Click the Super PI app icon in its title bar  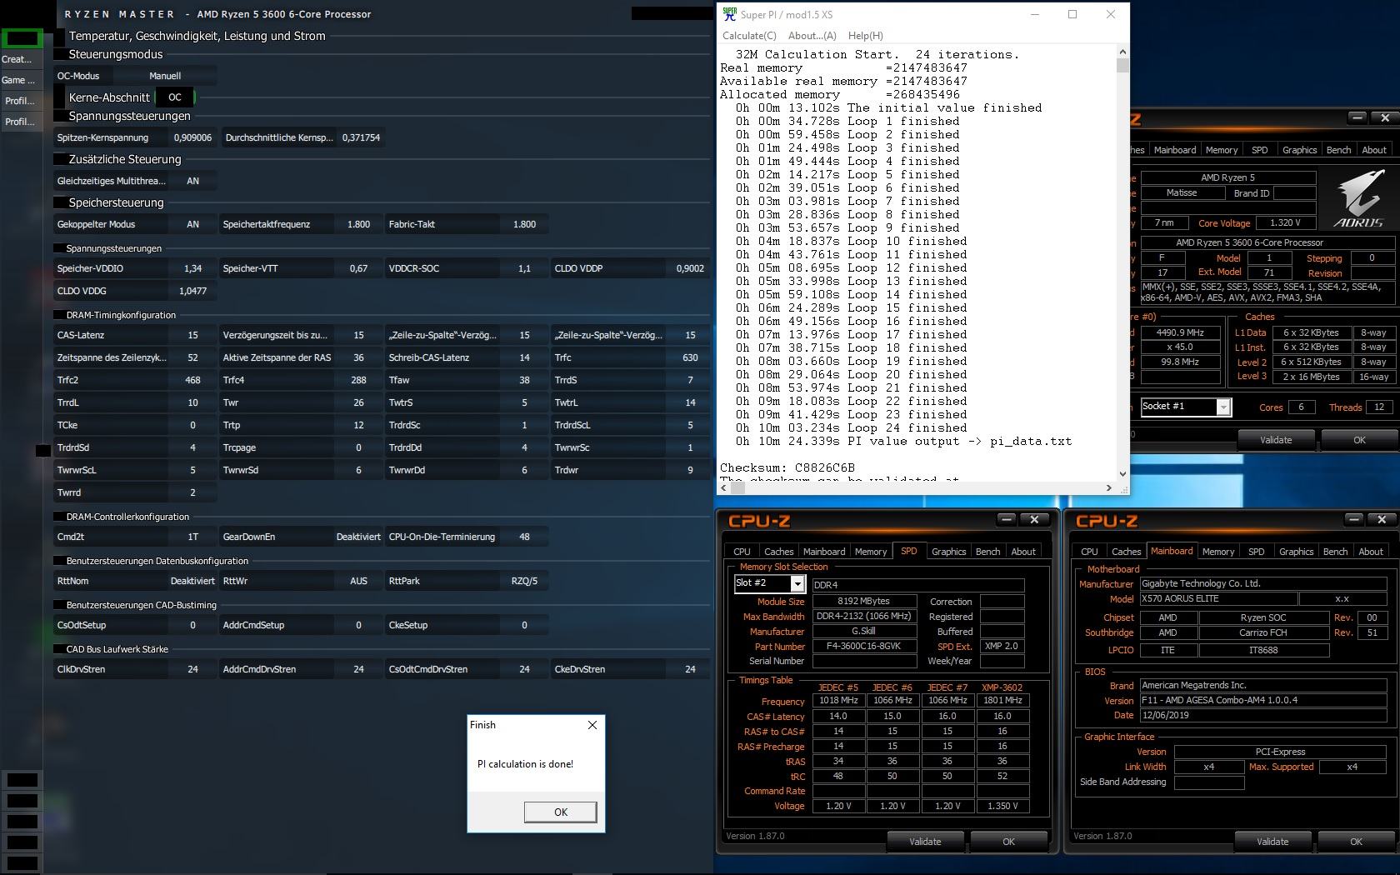tap(730, 14)
